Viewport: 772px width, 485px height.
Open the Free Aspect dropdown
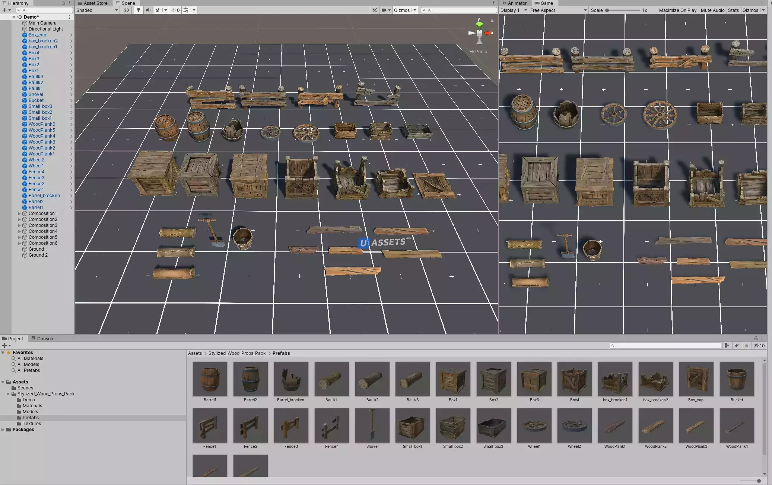pos(558,10)
